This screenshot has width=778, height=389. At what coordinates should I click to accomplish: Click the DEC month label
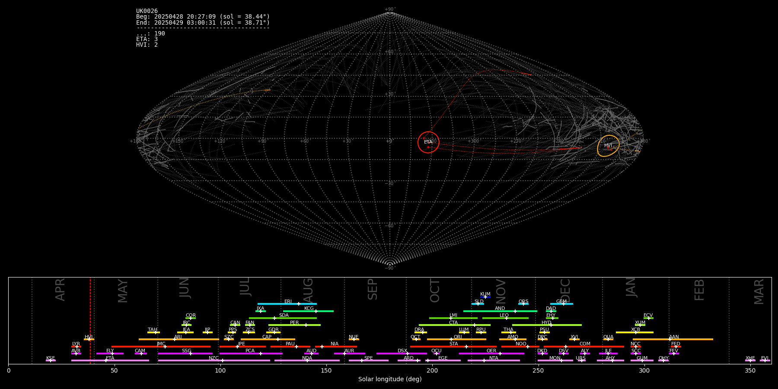(565, 290)
